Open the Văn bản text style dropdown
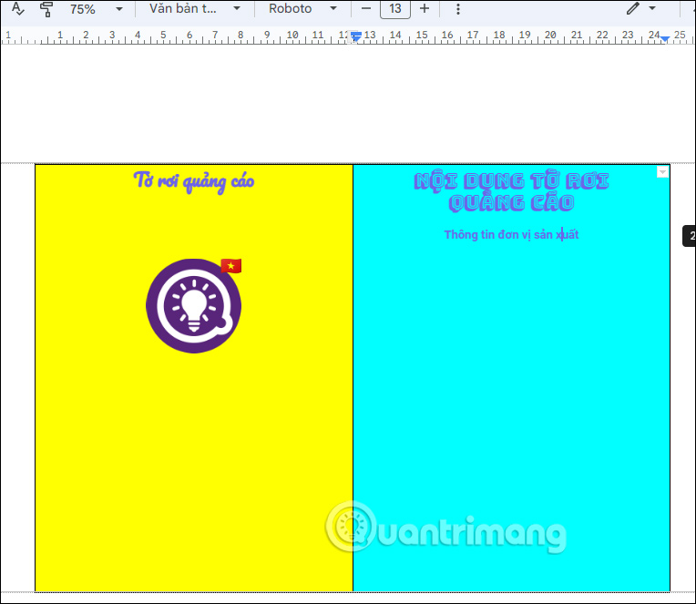Viewport: 696px width, 604px height. 194,8
